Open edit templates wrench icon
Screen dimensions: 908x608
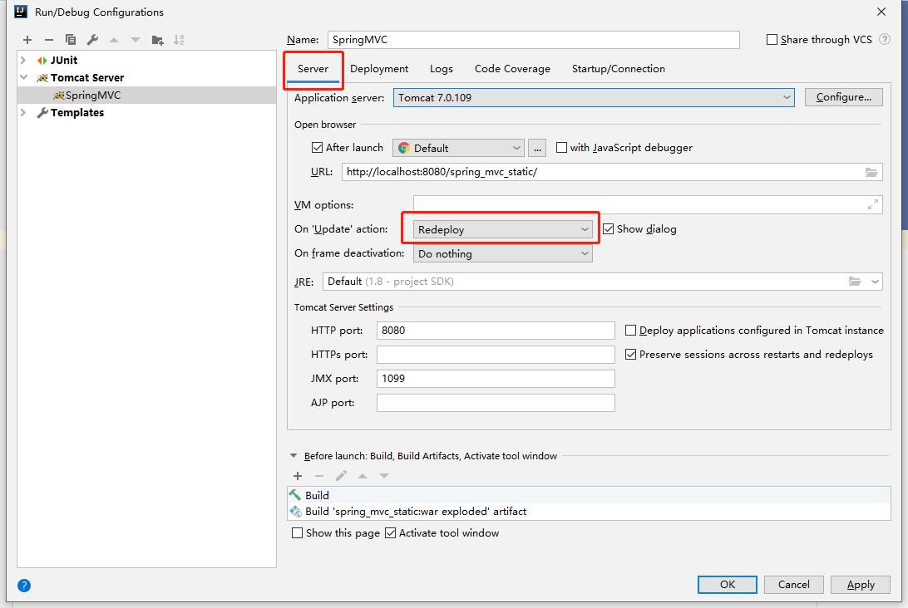point(92,40)
